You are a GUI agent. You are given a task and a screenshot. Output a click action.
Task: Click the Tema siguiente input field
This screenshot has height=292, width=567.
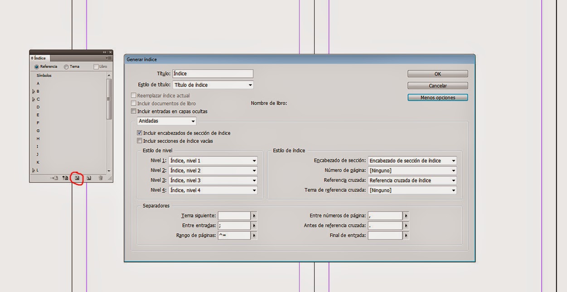(234, 216)
